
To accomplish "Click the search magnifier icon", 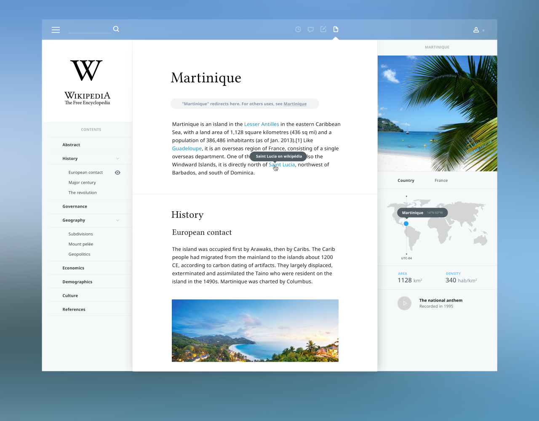I will (116, 29).
